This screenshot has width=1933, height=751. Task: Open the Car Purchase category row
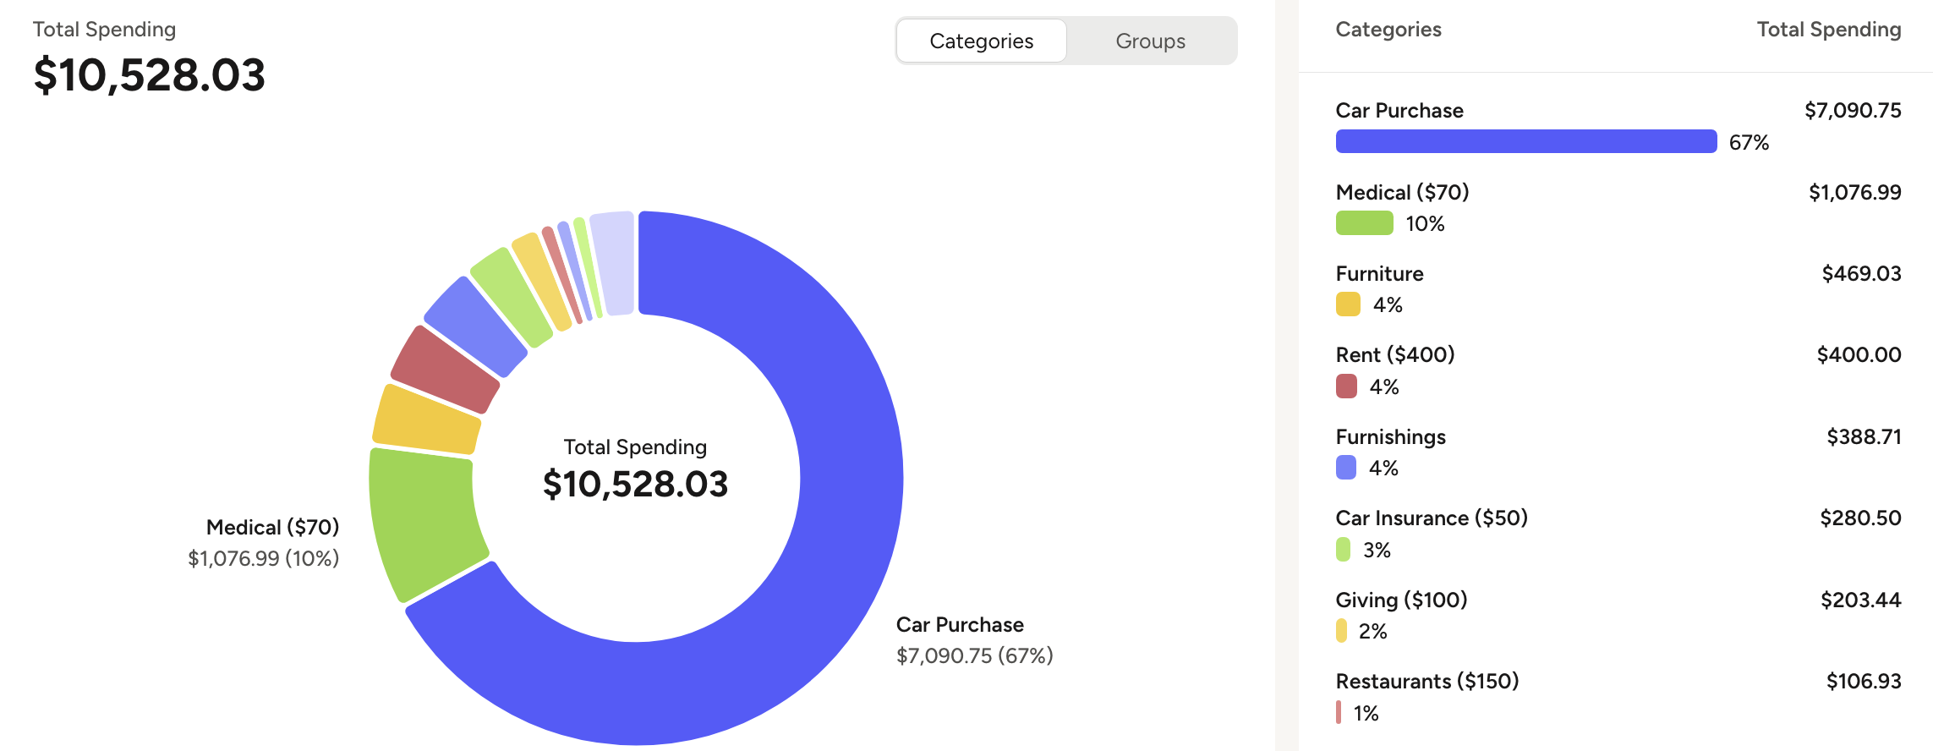(x=1399, y=111)
